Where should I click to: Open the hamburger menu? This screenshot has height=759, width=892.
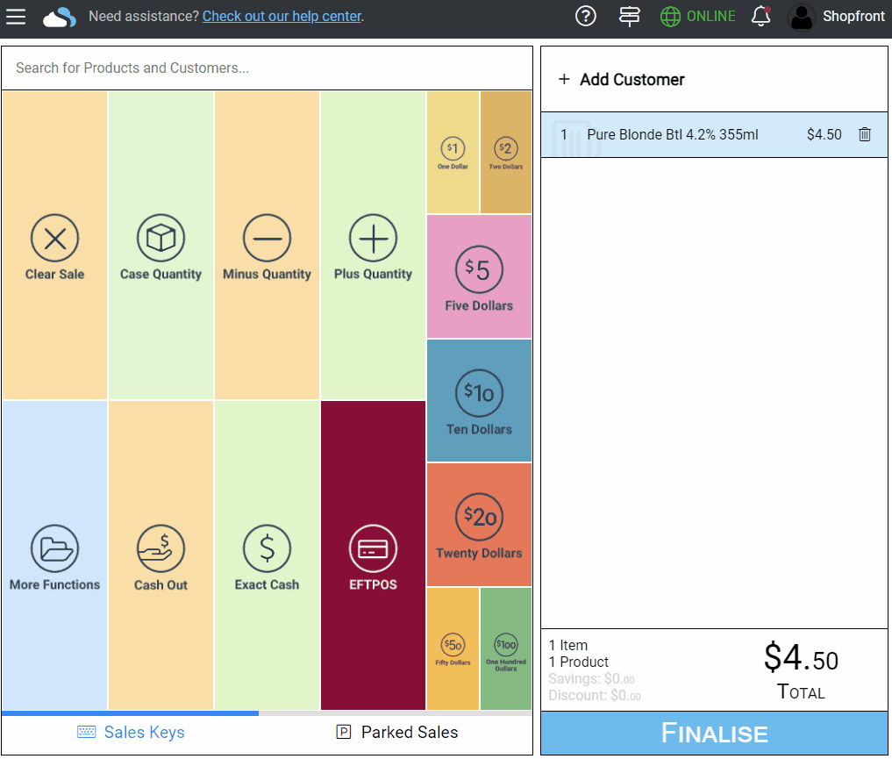(x=16, y=17)
